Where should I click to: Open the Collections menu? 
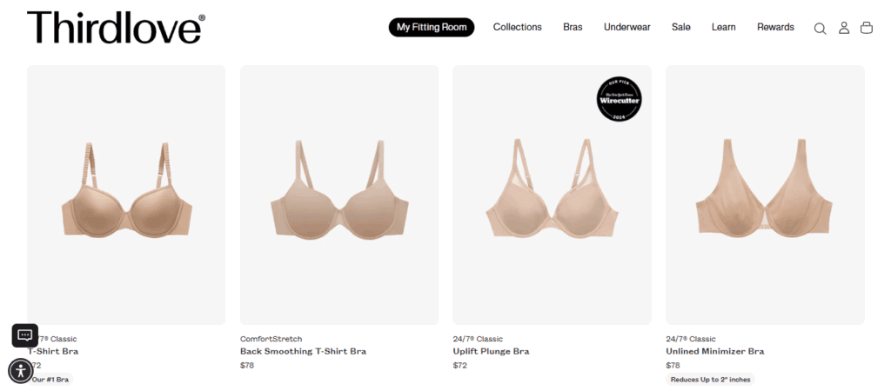(x=517, y=27)
